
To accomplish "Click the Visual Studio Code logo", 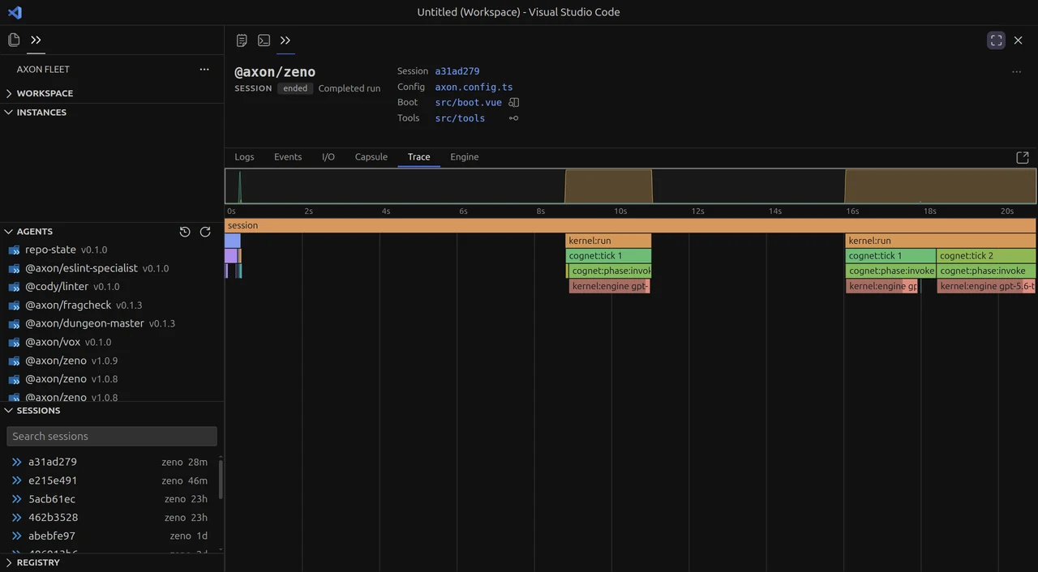I will [x=15, y=12].
